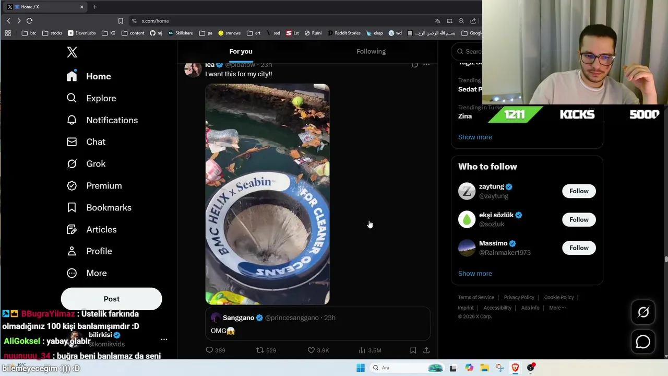Open File Explorer from the taskbar
The image size is (668, 376).
(484, 368)
